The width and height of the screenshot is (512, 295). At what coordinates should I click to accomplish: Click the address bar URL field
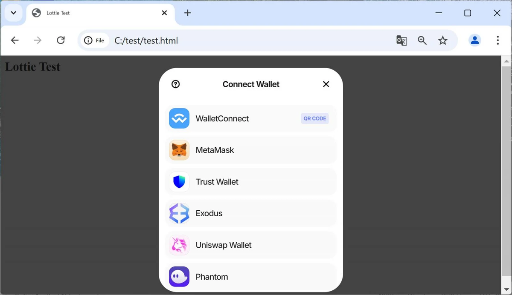coord(252,40)
